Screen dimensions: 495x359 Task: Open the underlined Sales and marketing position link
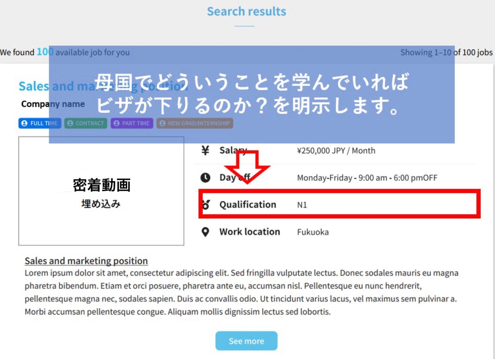(86, 261)
